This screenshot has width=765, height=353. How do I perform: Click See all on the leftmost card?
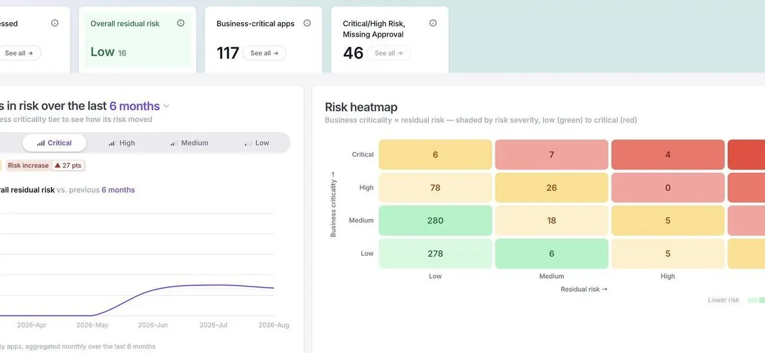(19, 53)
